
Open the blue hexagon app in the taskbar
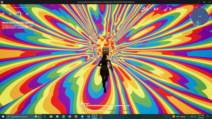[x=82, y=117]
